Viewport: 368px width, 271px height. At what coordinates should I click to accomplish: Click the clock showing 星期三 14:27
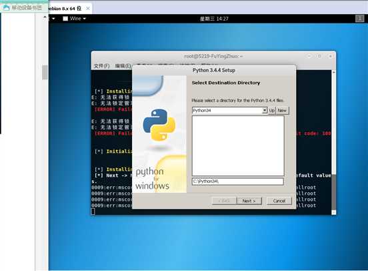[214, 19]
